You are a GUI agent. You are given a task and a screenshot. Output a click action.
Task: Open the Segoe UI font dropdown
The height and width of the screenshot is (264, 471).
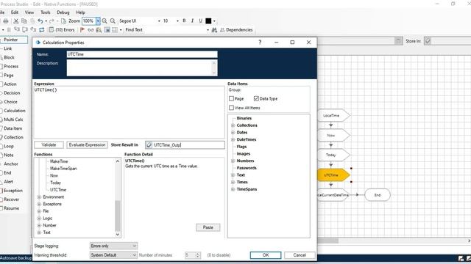coord(159,21)
